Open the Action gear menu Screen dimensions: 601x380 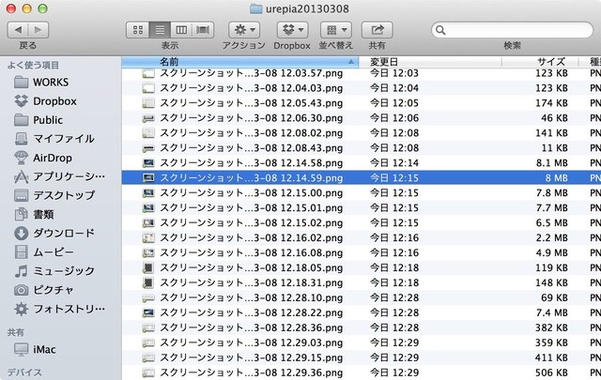[x=243, y=30]
